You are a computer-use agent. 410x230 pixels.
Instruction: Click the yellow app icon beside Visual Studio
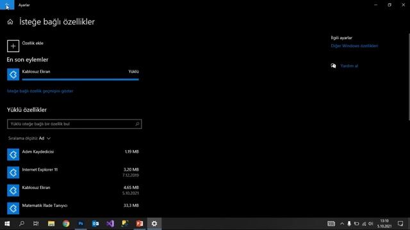(125, 224)
